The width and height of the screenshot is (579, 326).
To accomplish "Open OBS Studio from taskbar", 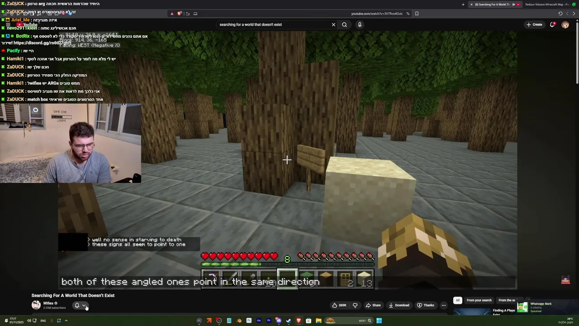I will point(219,321).
